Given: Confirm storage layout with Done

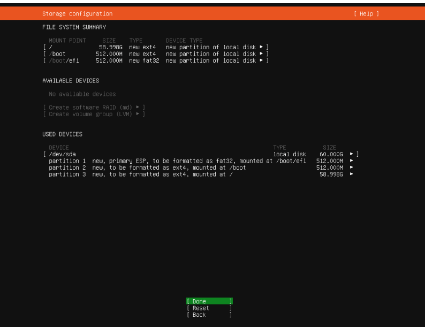Looking at the screenshot, I should point(209,301).
